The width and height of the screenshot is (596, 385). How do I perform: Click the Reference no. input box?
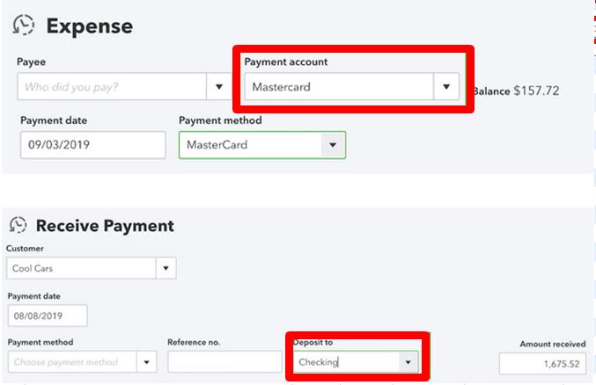[225, 361]
